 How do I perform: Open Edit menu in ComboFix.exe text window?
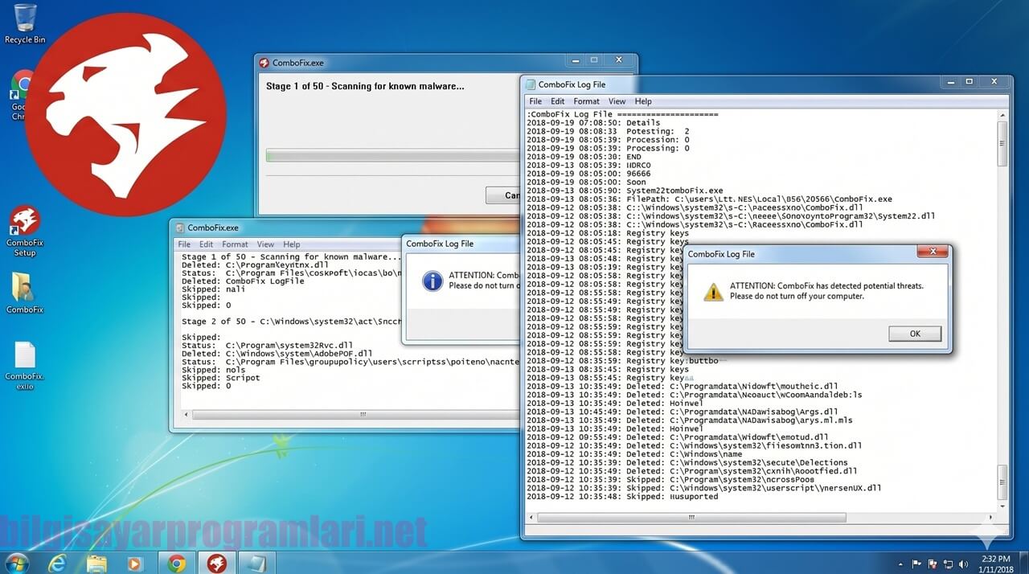click(206, 244)
